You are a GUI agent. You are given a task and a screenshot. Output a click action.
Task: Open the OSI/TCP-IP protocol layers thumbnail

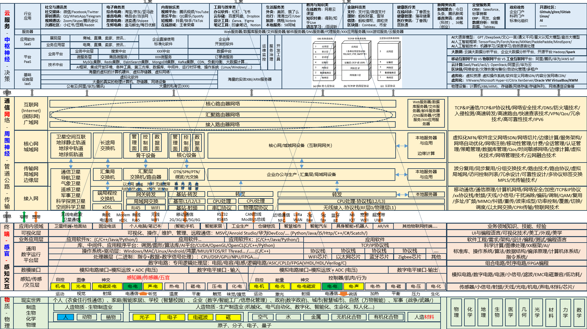pos(356,63)
